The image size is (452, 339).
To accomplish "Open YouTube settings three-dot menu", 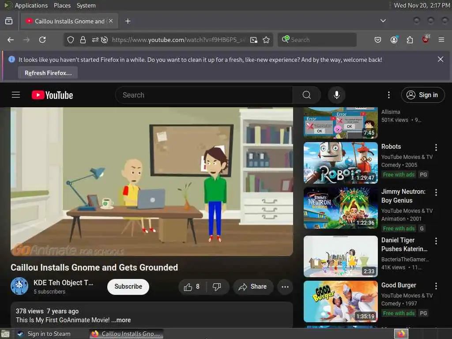I will click(388, 95).
